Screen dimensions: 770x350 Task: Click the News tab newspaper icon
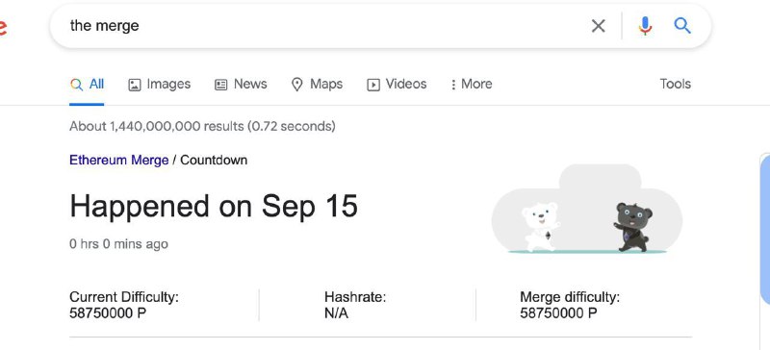pos(221,85)
